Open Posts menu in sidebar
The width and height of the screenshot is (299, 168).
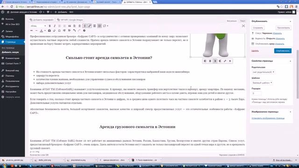[13, 31]
